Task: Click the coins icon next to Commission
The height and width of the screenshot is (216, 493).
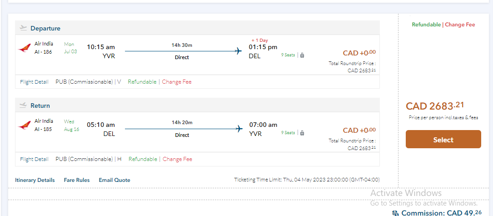Action: (x=395, y=213)
